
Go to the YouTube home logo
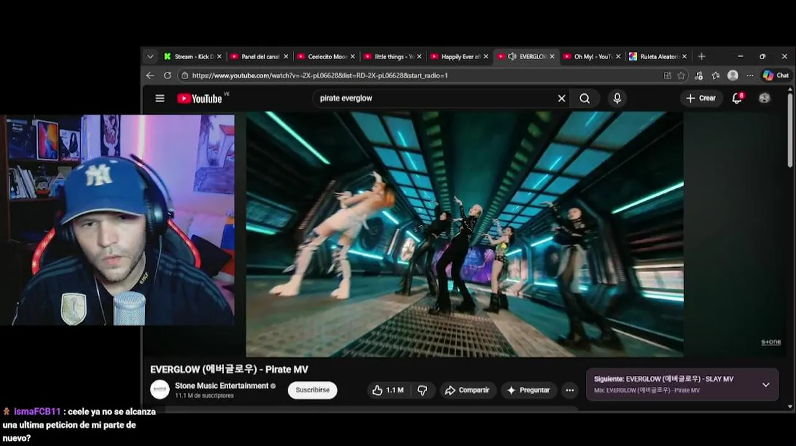(200, 98)
